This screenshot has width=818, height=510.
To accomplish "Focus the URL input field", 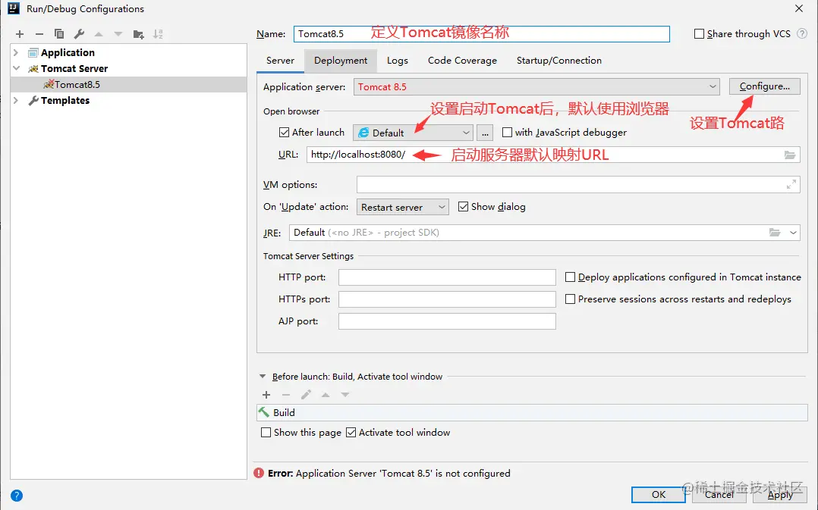I will 553,155.
